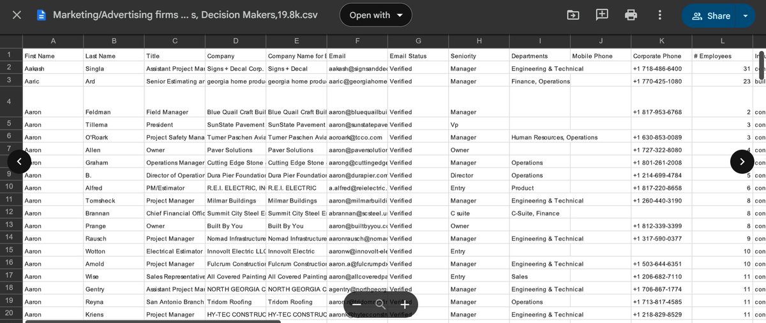Screen dimensions: 766x323
Task: Click the 'PM/Estimator' title cell
Action: coord(174,188)
